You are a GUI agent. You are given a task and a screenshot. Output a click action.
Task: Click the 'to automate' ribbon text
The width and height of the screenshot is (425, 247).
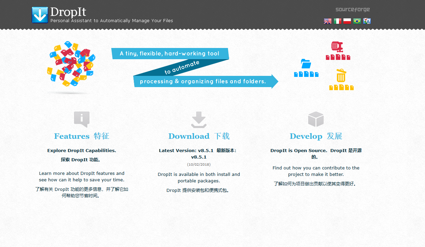182,67
